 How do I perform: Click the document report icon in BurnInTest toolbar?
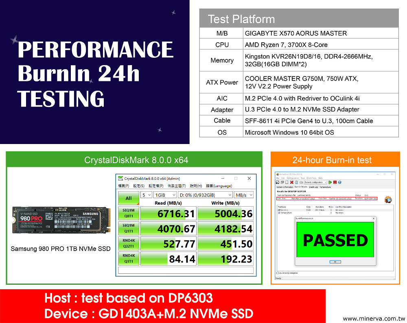coord(296,182)
